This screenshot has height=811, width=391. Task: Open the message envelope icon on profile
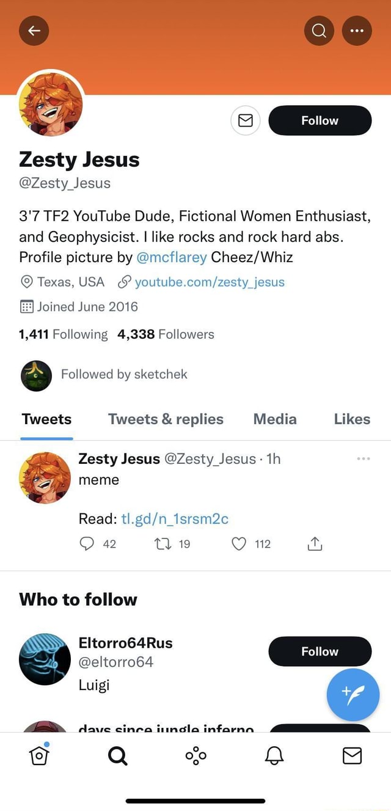pyautogui.click(x=245, y=120)
